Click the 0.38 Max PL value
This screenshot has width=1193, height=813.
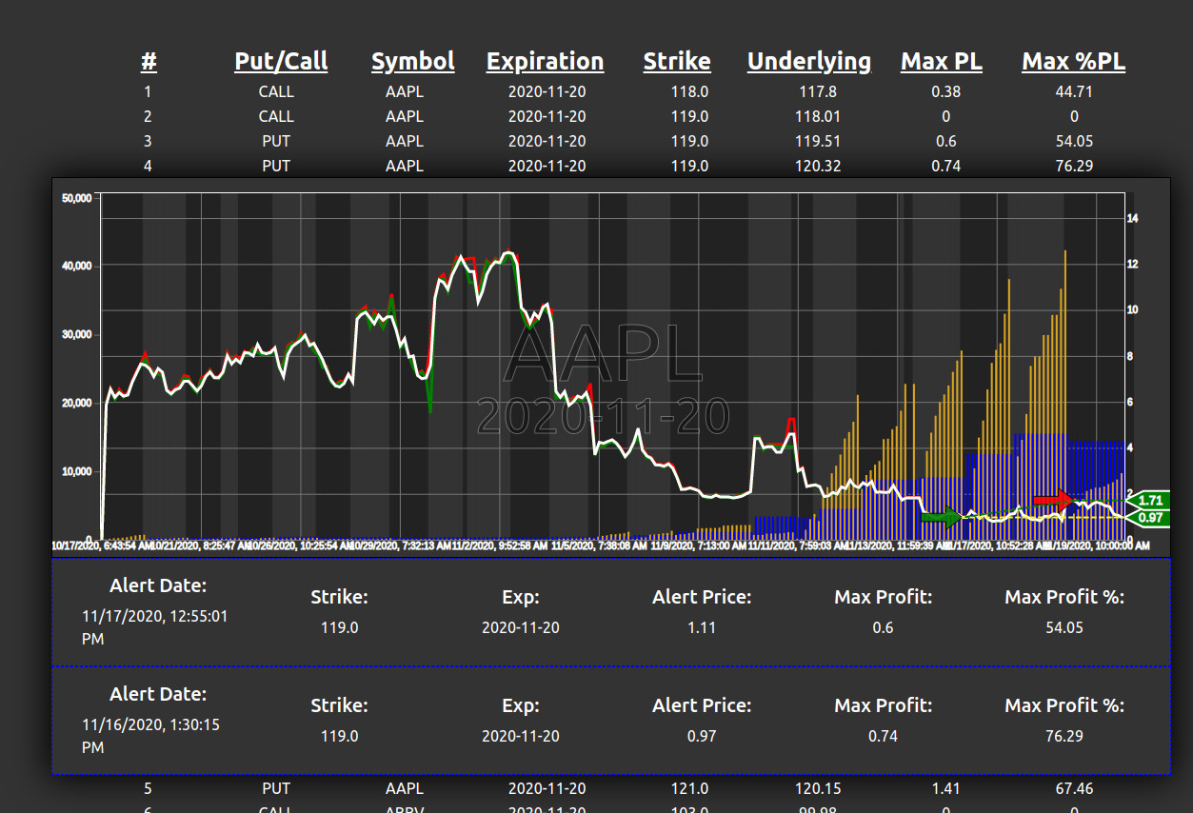point(946,91)
